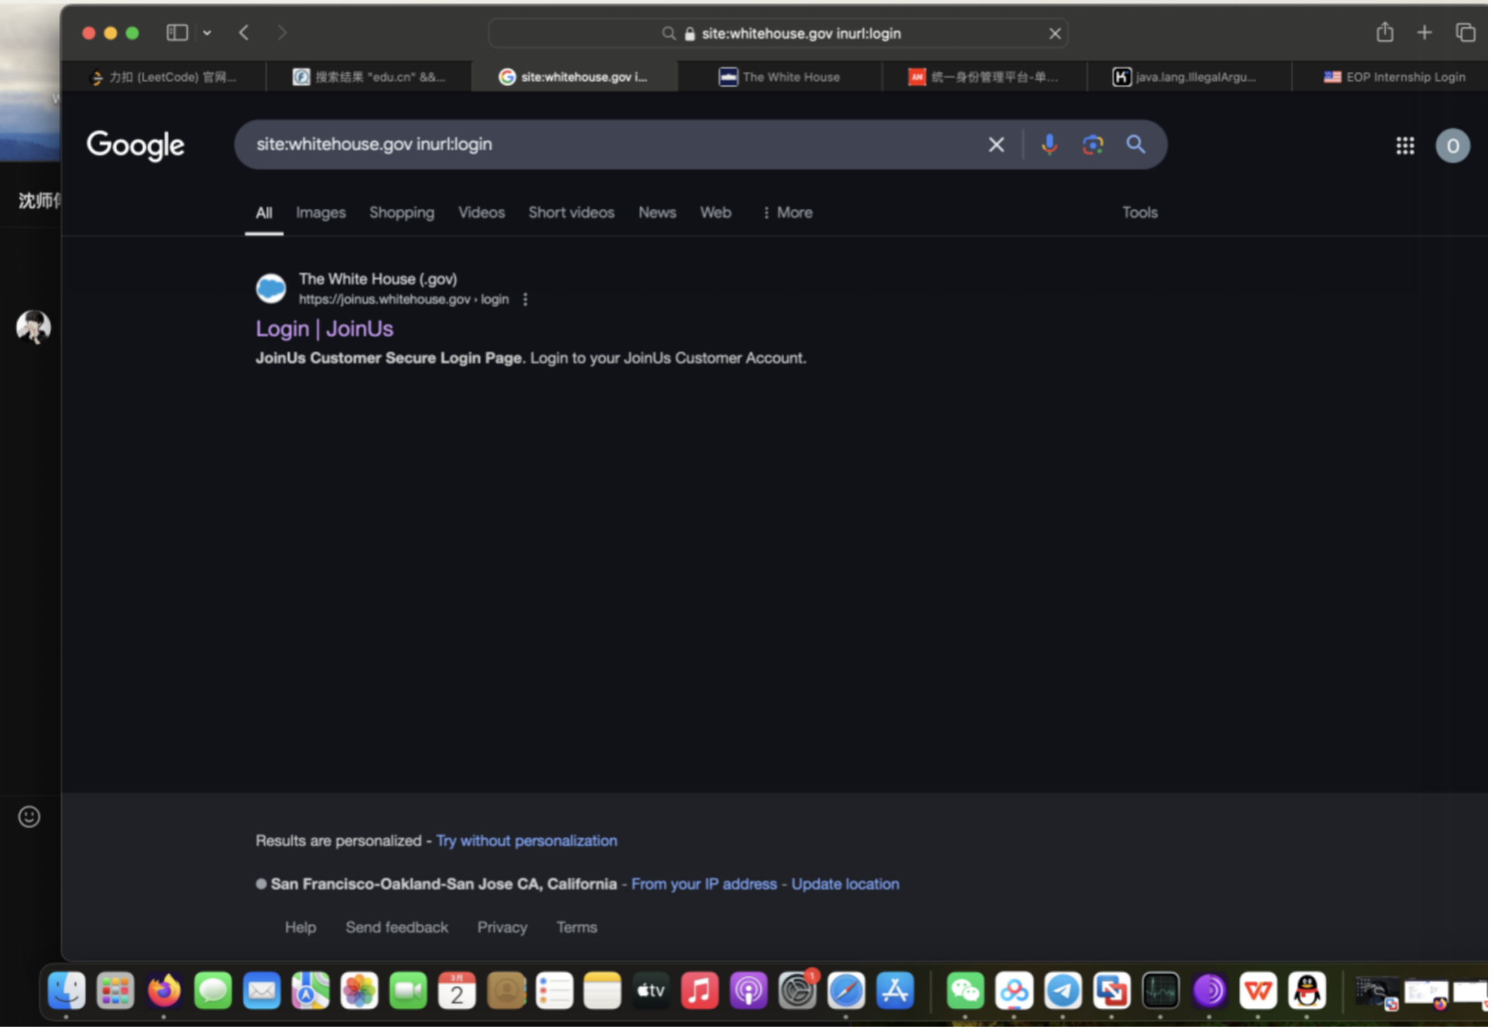
Task: Toggle the Safari sidebar
Action: (177, 32)
